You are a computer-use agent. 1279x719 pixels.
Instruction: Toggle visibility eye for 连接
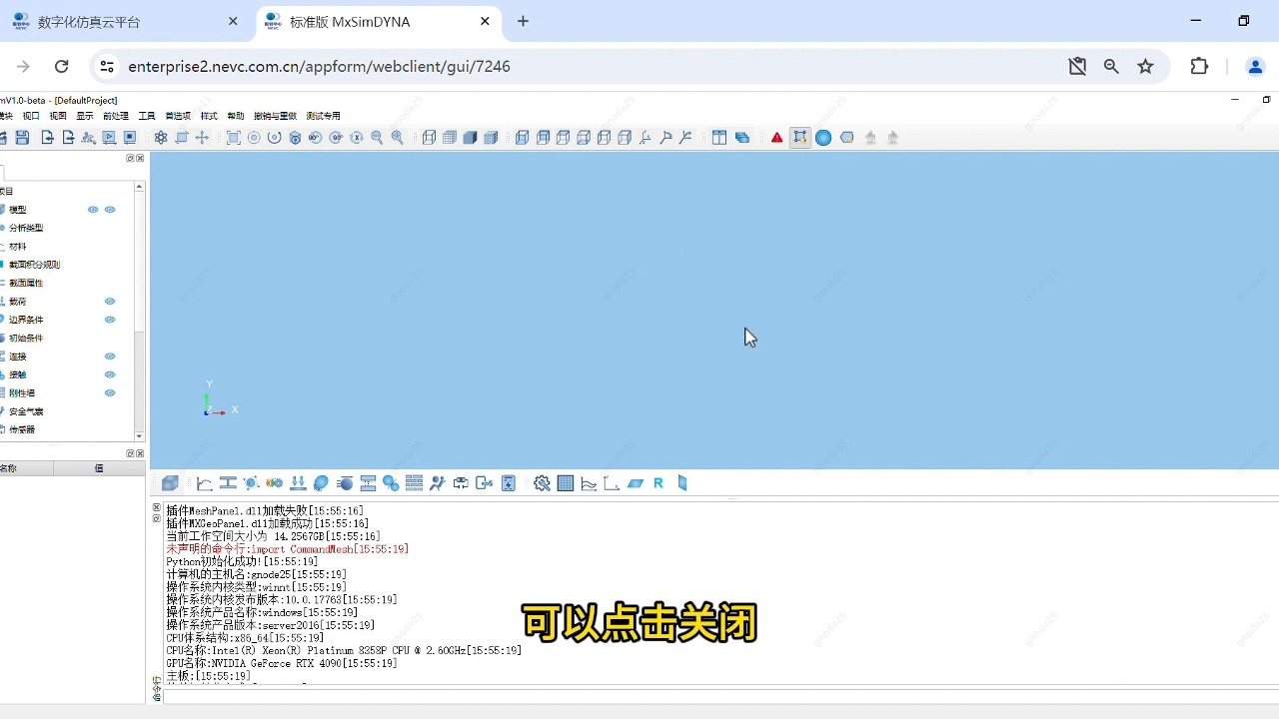click(x=110, y=357)
